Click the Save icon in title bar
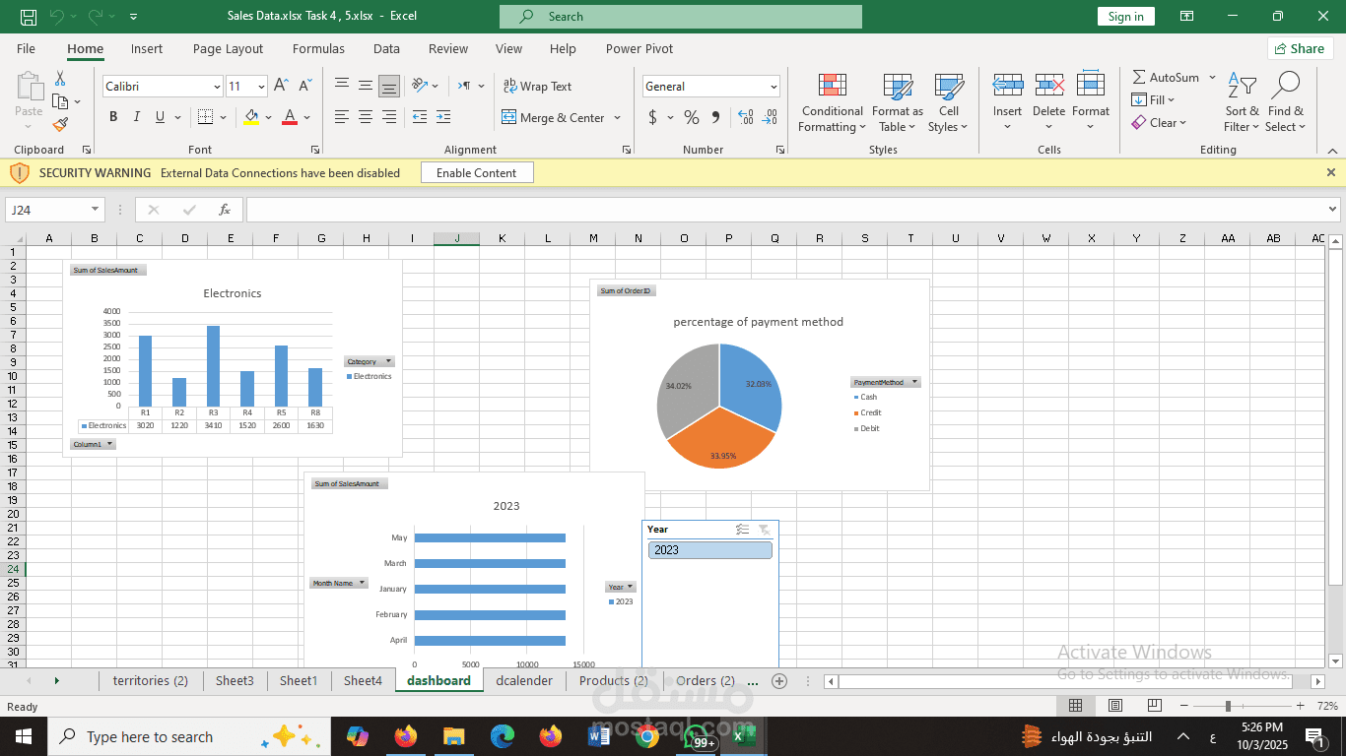The height and width of the screenshot is (756, 1346). pyautogui.click(x=29, y=17)
